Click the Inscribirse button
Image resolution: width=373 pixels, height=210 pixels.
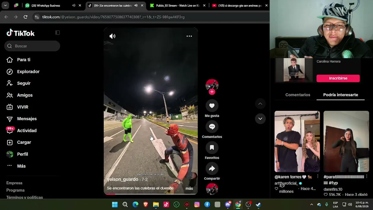[x=338, y=78]
